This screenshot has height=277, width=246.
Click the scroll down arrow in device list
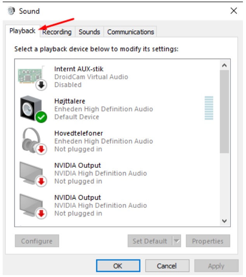(x=224, y=221)
